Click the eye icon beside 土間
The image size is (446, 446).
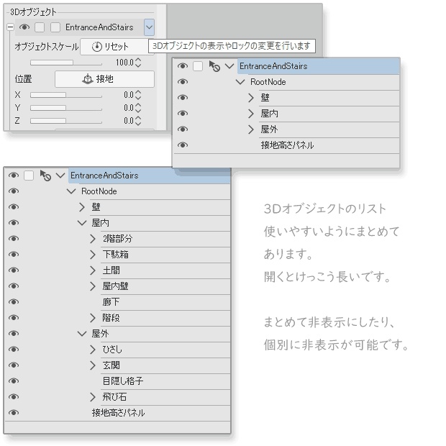tap(14, 270)
